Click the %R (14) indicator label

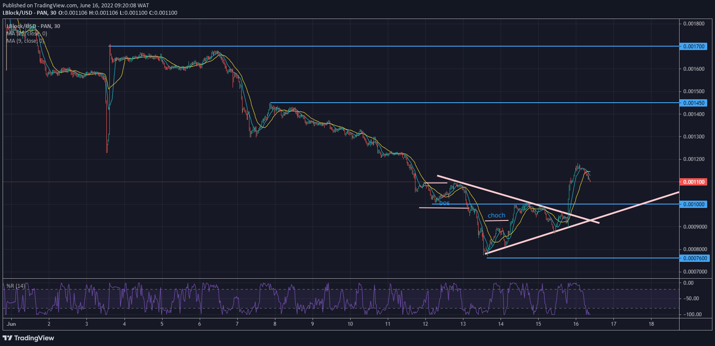16,286
